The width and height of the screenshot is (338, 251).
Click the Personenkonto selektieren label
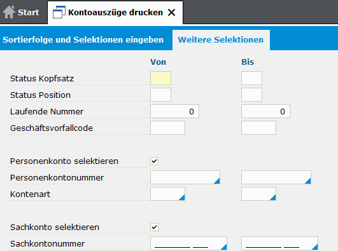click(64, 161)
